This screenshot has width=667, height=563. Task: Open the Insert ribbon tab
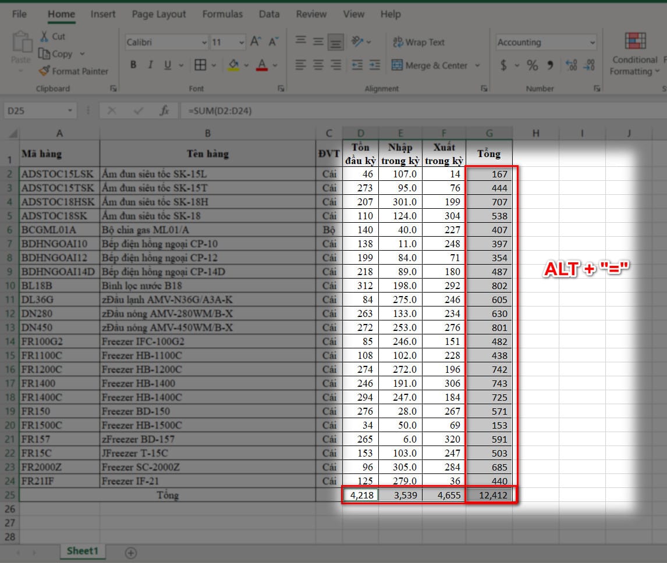coord(103,14)
